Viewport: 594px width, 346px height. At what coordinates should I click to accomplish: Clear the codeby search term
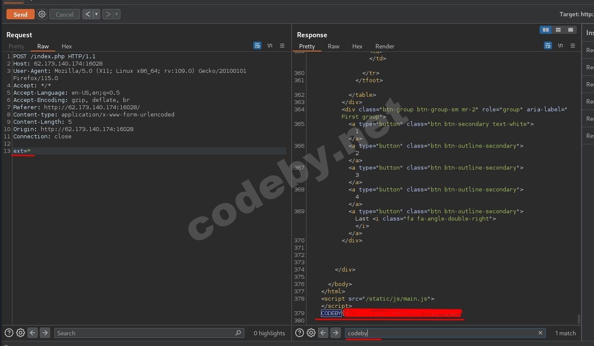coord(540,333)
